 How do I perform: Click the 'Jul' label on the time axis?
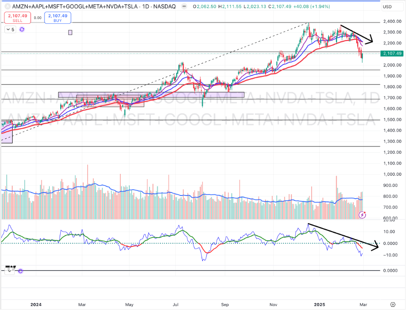(x=177, y=305)
